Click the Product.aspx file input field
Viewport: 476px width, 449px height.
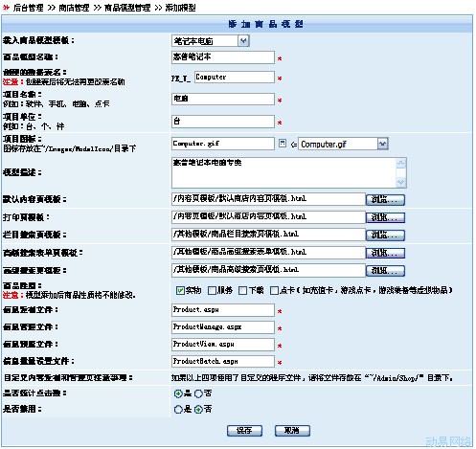(223, 310)
